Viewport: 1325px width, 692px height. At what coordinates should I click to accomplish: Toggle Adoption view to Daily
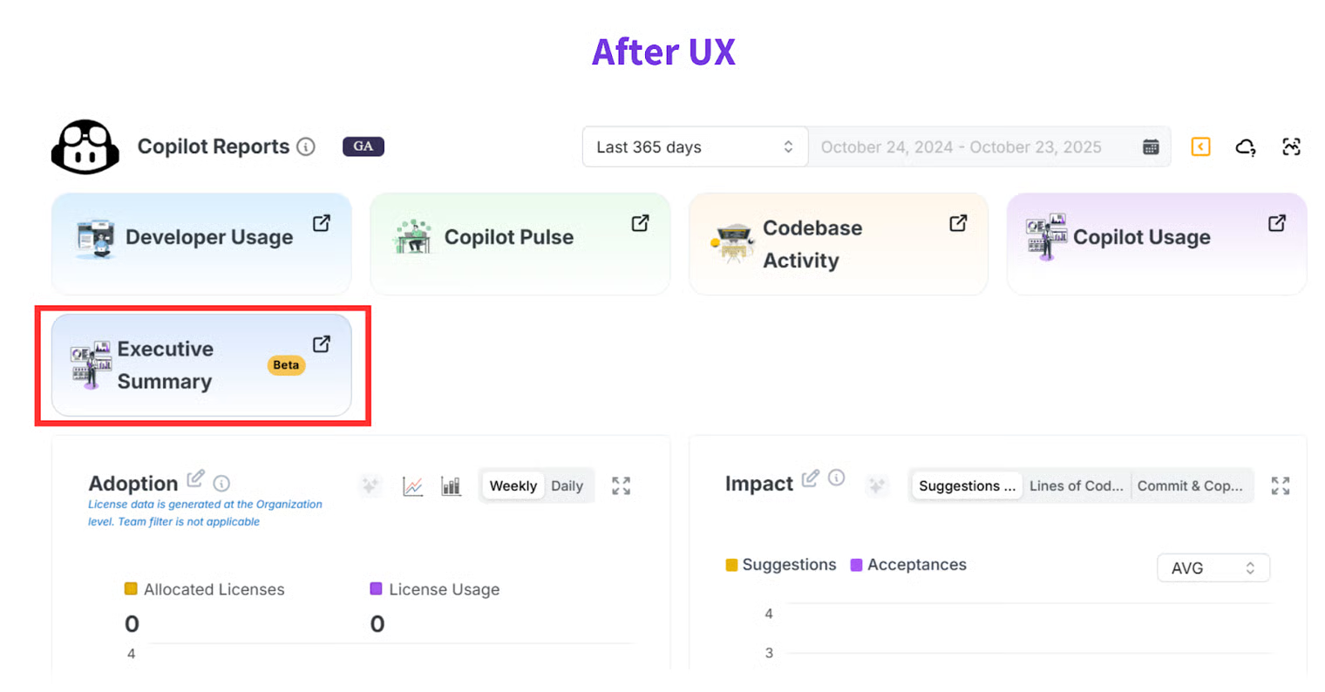coord(567,486)
